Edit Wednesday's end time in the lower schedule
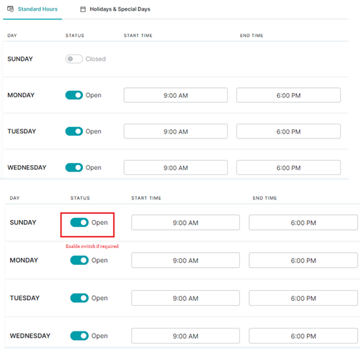360x355 pixels. click(x=304, y=336)
